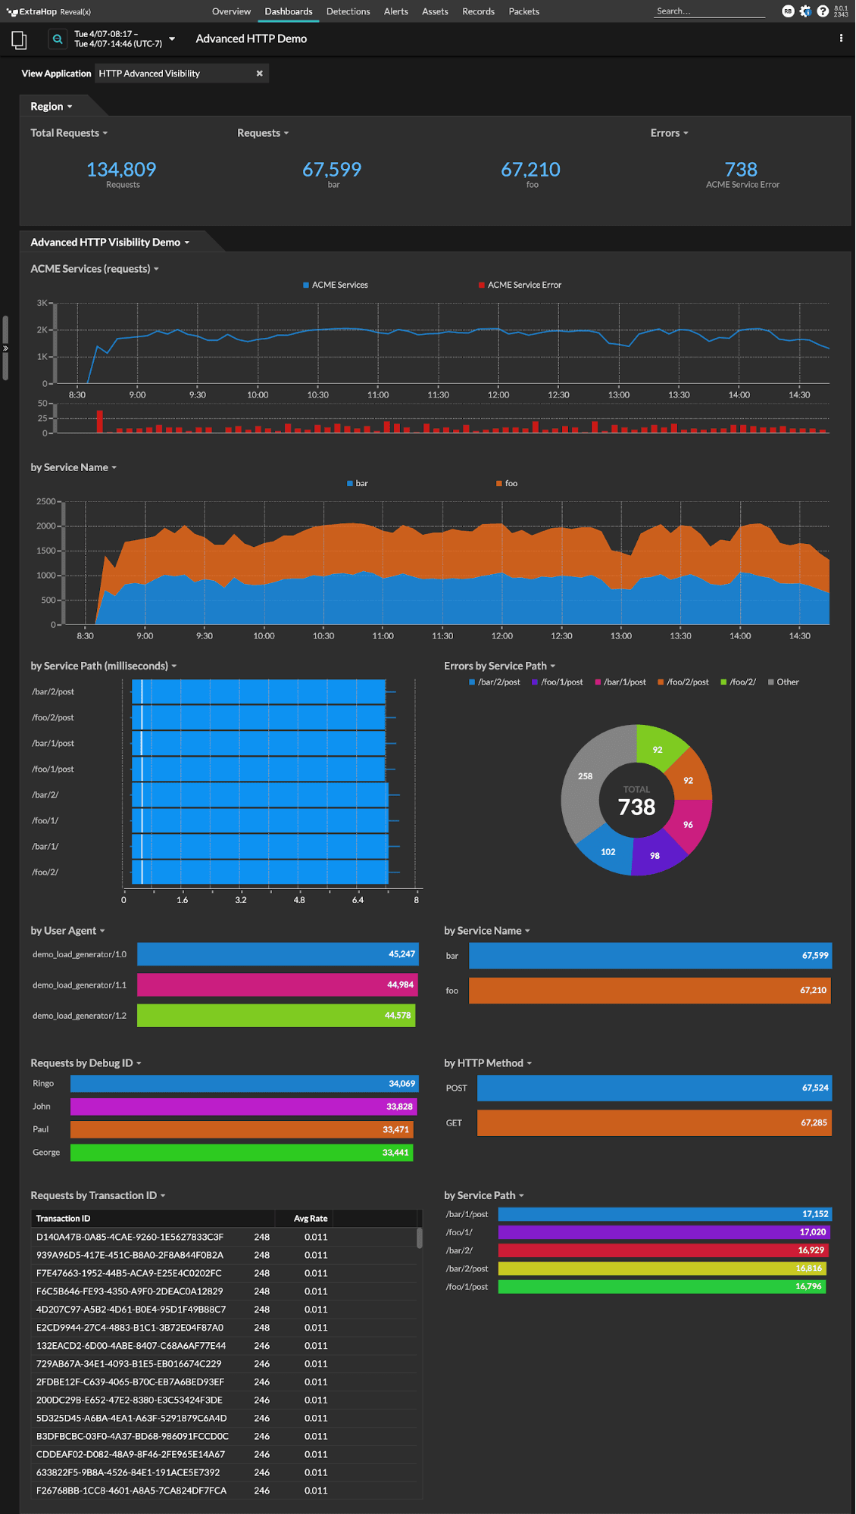Go to the Records tab
Image resolution: width=856 pixels, height=1514 pixels.
(478, 11)
